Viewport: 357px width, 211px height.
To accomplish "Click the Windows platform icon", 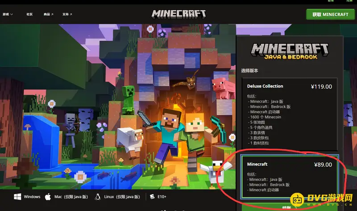I will (17, 196).
